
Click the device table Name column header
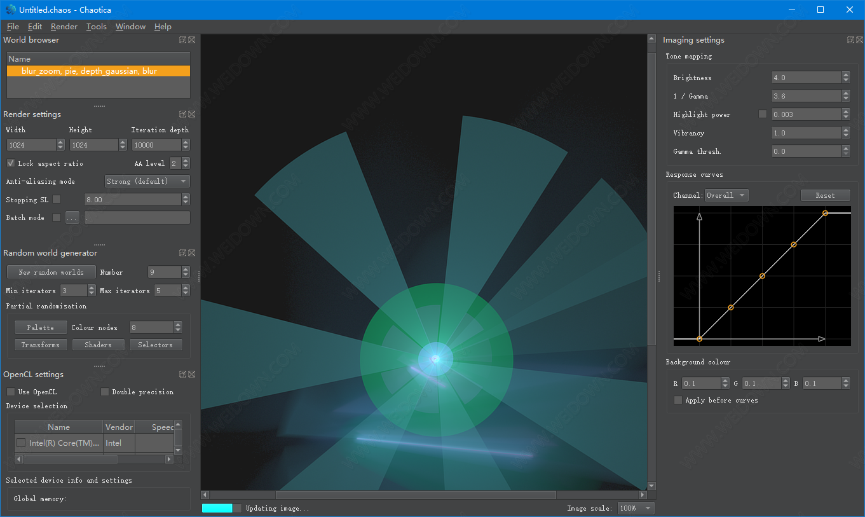pyautogui.click(x=58, y=427)
